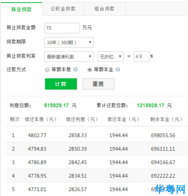Click the help icon next to 等额本息
This screenshot has height=196, width=188.
coord(75,69)
